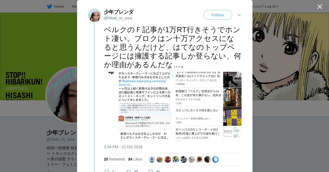
Task: Open @hibari_to_sora handle in tweet
Action: (118, 18)
